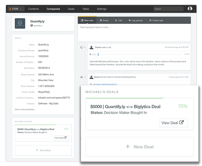Switch to Deals in the top navigation
The height and width of the screenshot is (166, 202).
pos(71,9)
